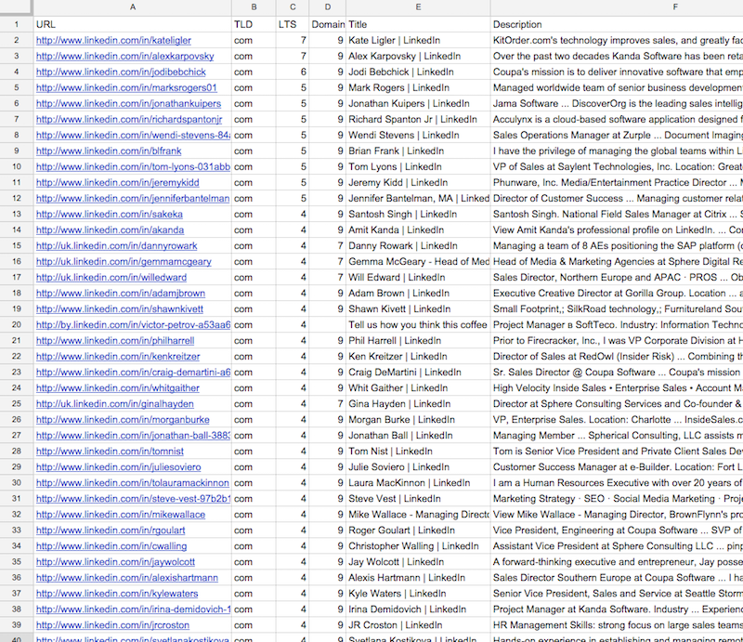Image resolution: width=743 pixels, height=642 pixels.
Task: Select the 'Roger Goulart | LinkedIn' cell
Action: (419, 531)
